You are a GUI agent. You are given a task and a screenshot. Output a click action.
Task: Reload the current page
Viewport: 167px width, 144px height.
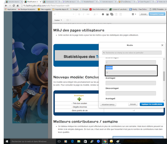pos(14,6)
